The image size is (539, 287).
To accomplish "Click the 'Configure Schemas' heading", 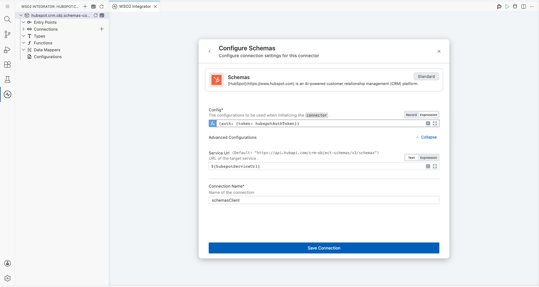I will (x=247, y=48).
